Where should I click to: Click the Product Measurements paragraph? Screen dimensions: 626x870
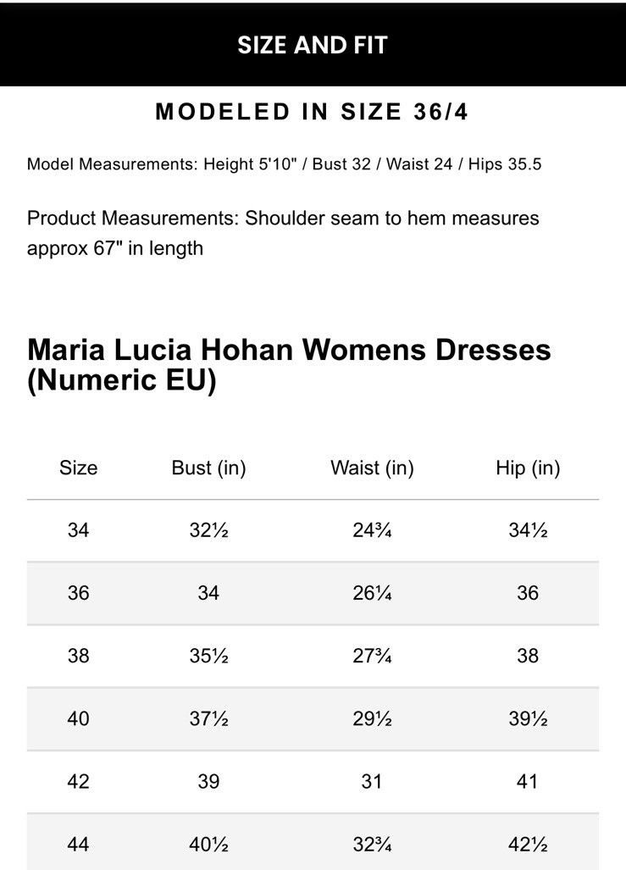[x=283, y=233]
